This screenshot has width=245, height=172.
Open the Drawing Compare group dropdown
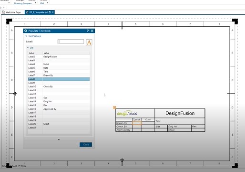[x=35, y=3]
